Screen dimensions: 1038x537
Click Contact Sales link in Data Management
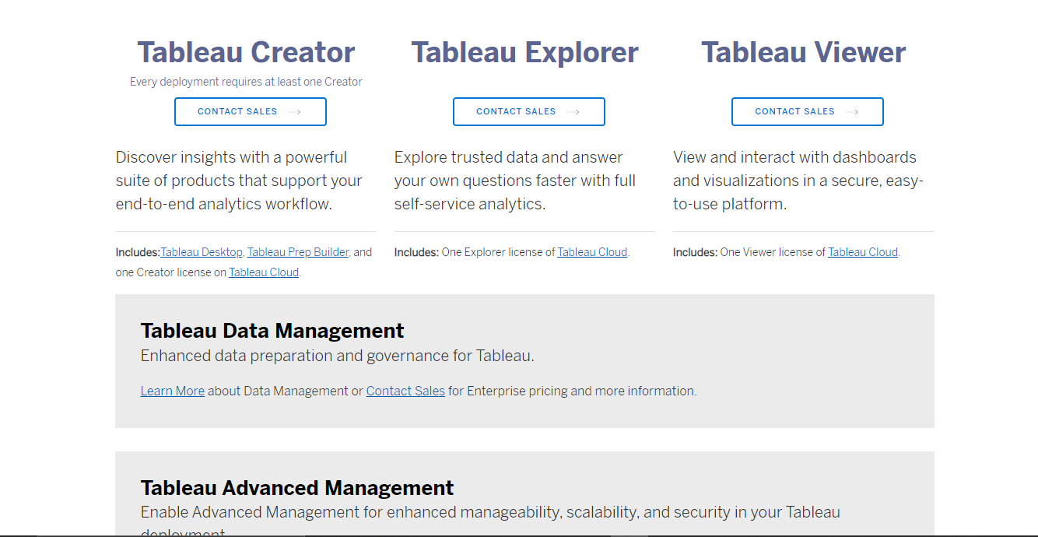(x=405, y=391)
